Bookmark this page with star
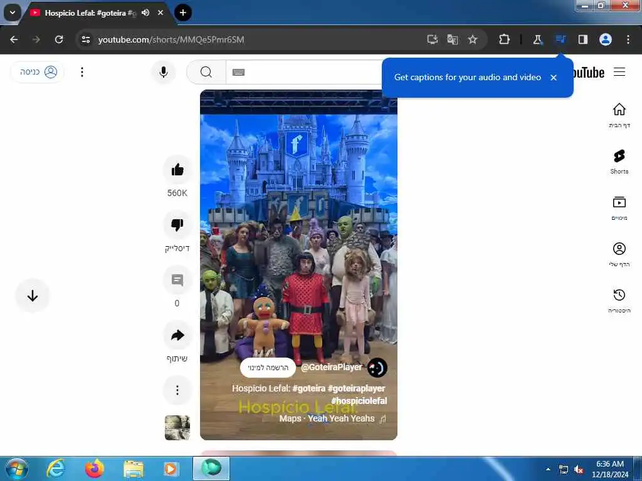 coord(473,39)
